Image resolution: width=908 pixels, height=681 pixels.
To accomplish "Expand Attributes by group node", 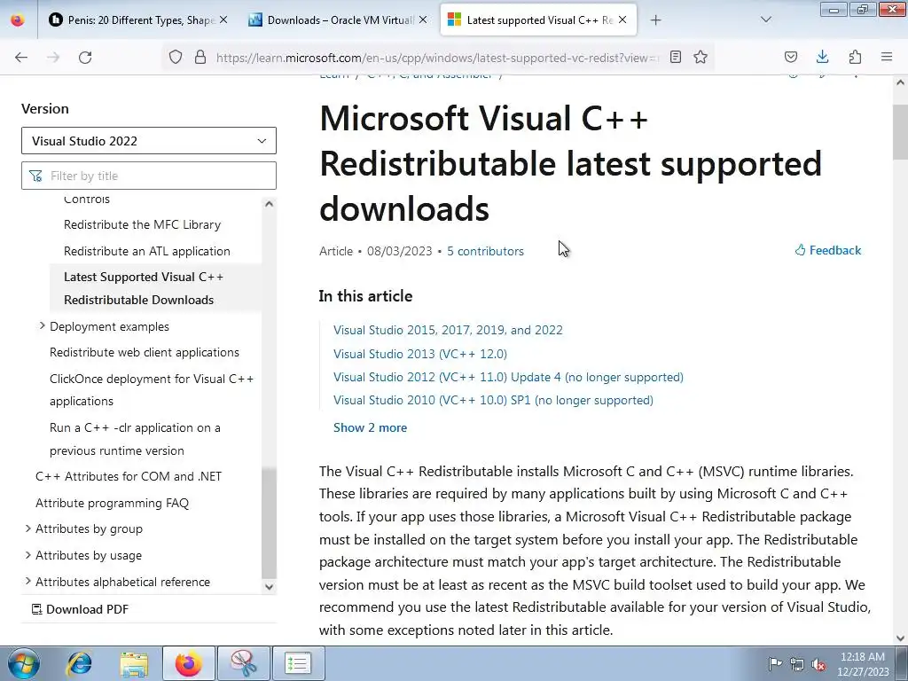I will tap(27, 528).
